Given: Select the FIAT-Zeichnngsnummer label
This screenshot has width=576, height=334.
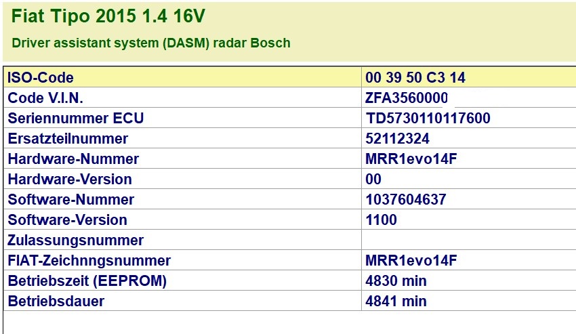Looking at the screenshot, I should (x=89, y=261).
